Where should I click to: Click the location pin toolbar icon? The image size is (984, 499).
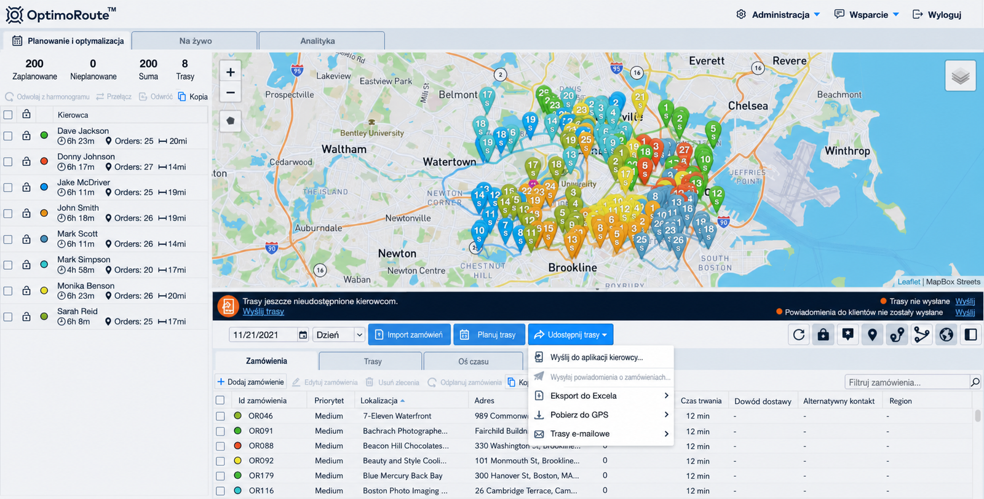[873, 335]
